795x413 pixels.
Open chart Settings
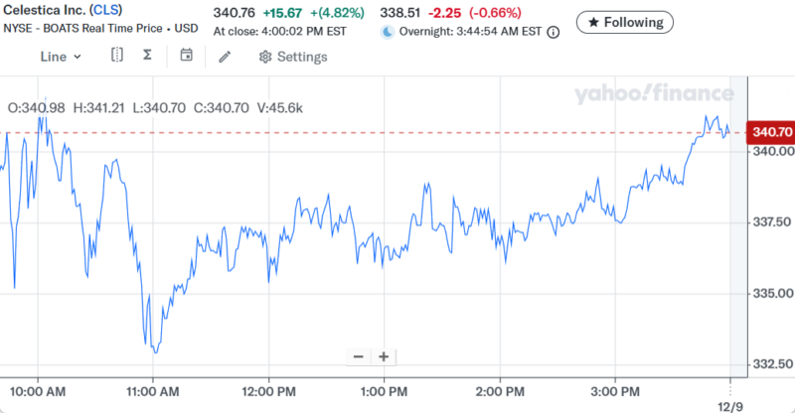pyautogui.click(x=292, y=57)
